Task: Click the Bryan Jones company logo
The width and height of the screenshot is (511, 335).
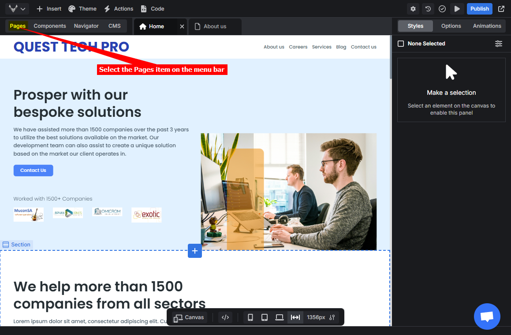Action: click(68, 213)
